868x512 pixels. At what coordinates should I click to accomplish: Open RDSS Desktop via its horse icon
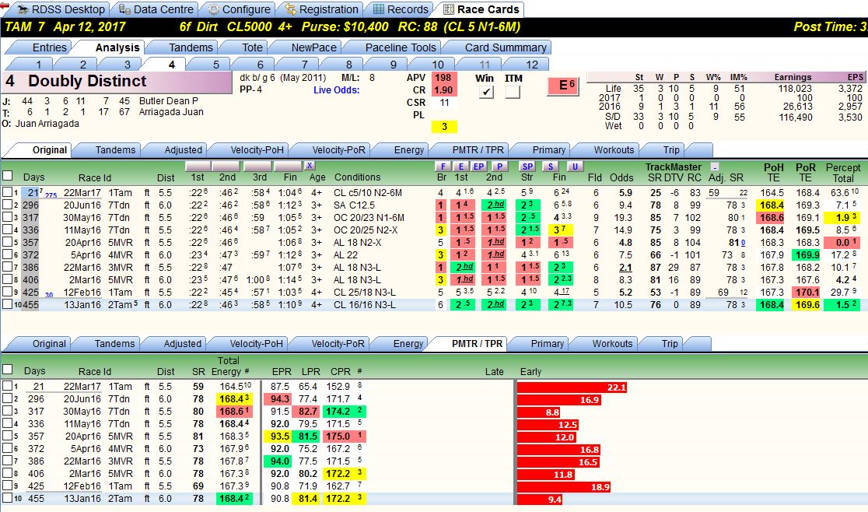[x=23, y=9]
